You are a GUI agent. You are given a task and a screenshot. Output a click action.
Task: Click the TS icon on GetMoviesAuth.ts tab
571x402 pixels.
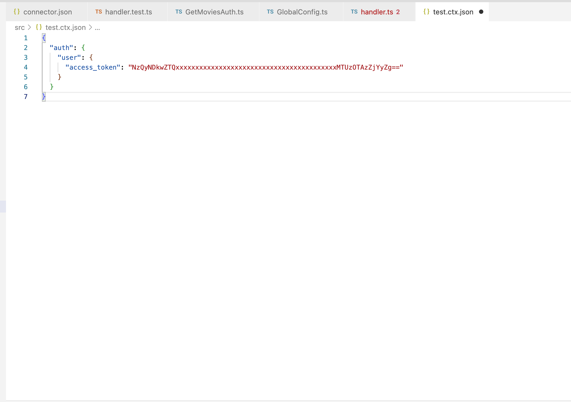pyautogui.click(x=179, y=12)
